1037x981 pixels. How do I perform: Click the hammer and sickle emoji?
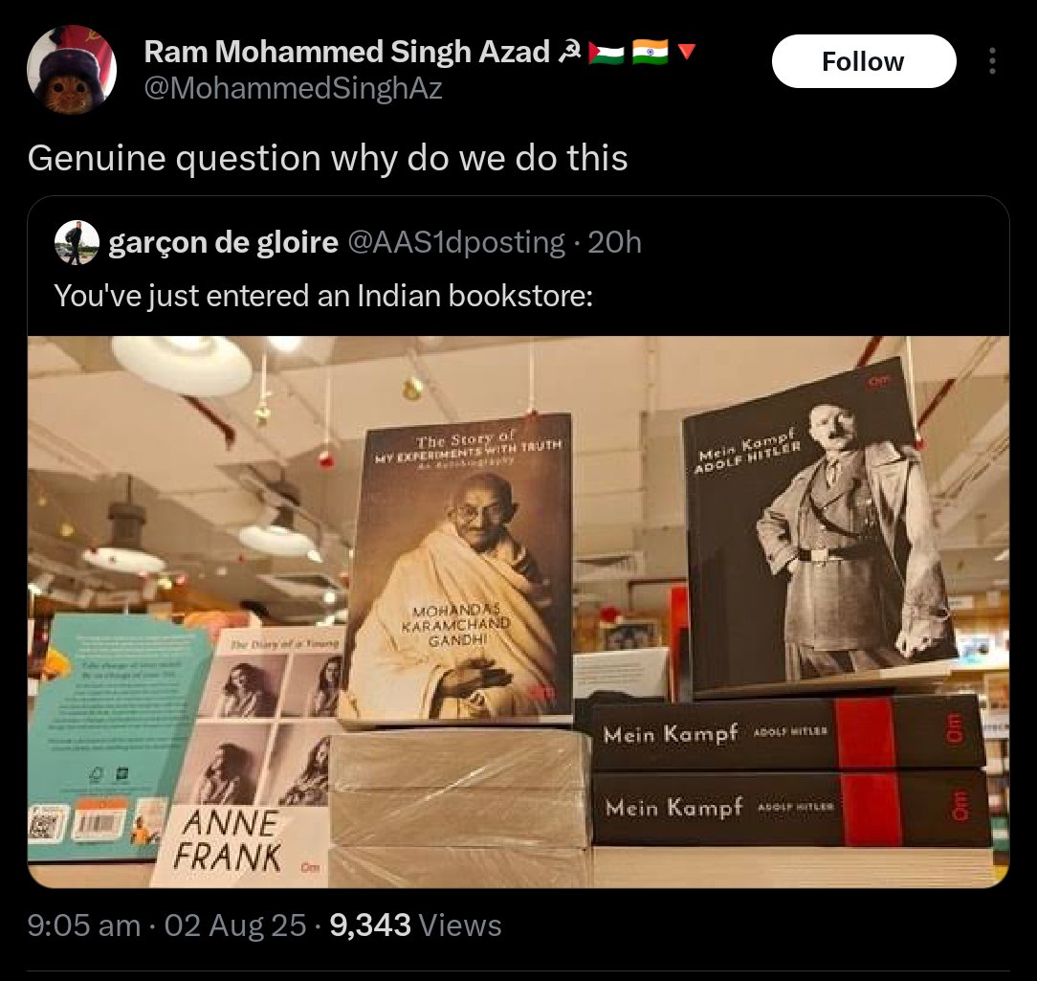click(569, 53)
